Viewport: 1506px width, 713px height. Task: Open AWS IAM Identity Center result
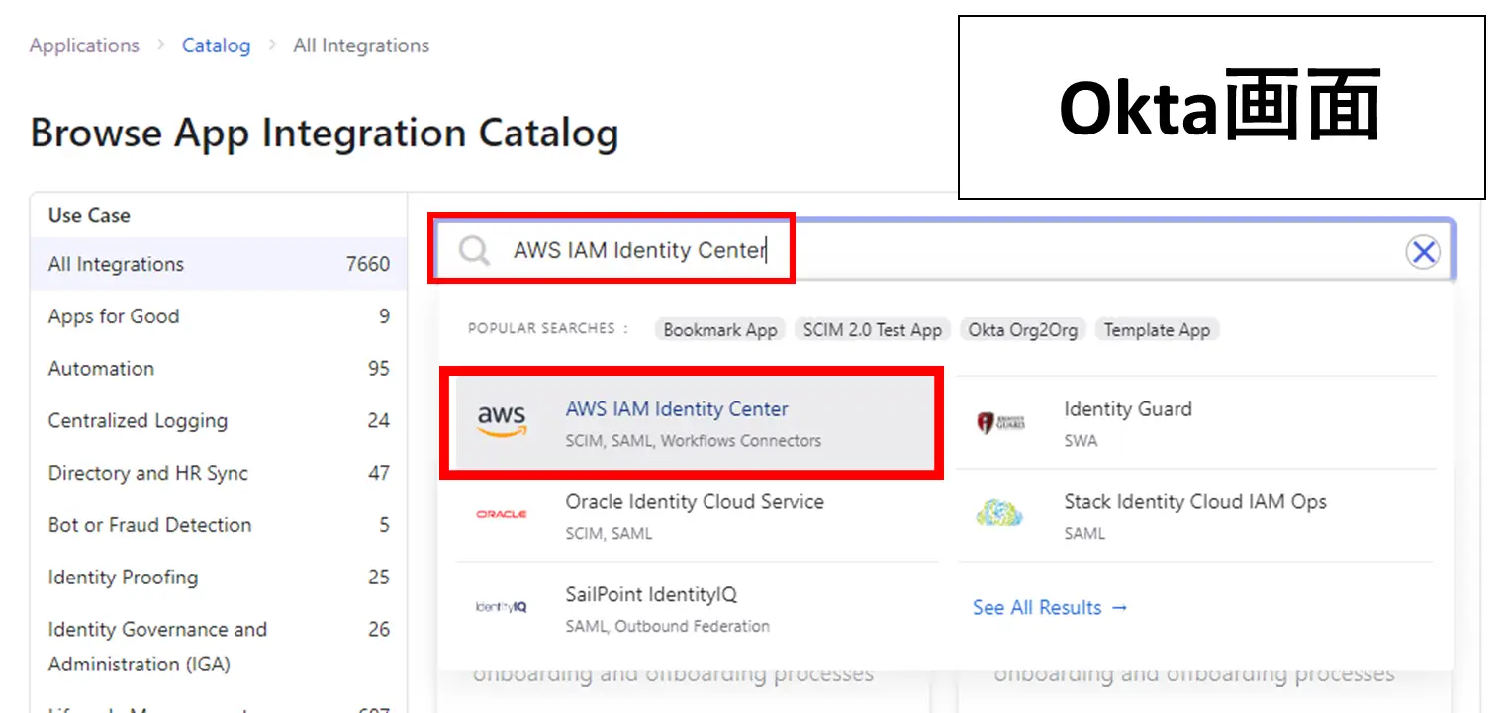point(694,423)
